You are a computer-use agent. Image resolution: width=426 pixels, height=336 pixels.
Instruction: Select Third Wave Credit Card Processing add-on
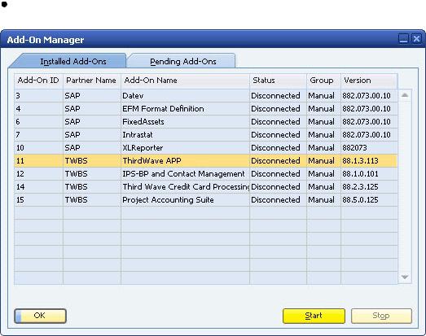tap(205, 187)
